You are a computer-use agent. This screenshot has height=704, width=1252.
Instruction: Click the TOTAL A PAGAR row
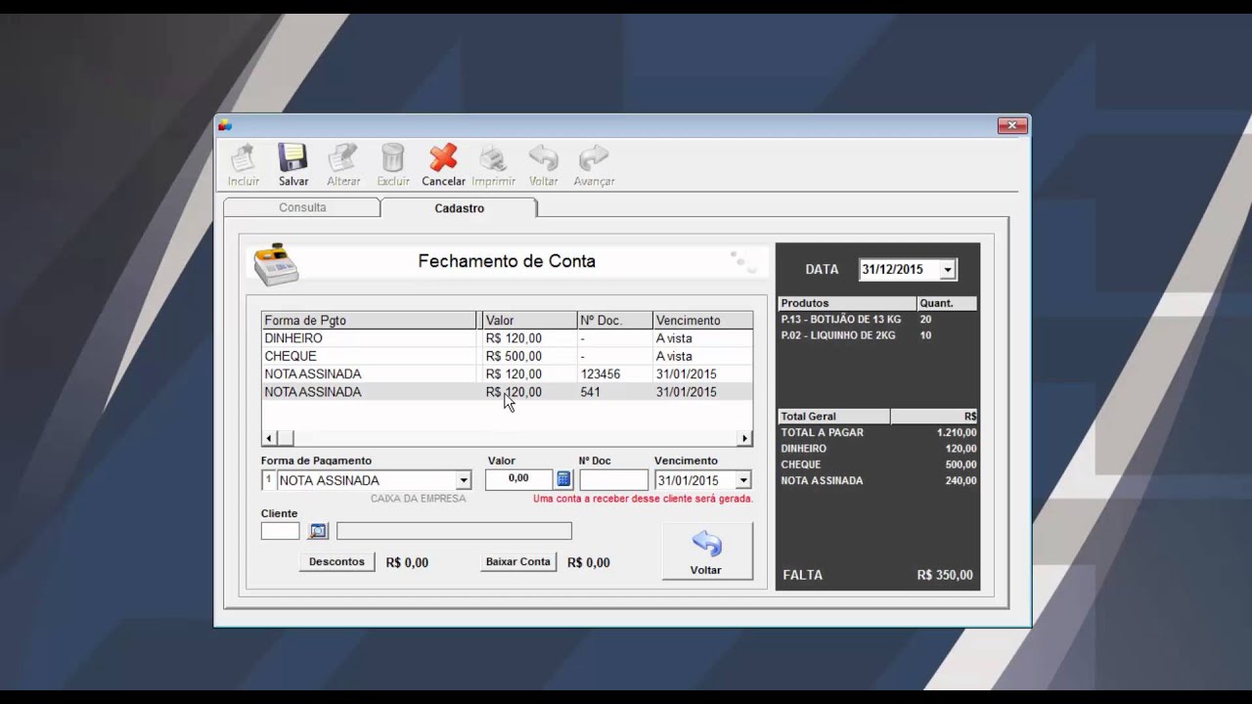tap(878, 432)
